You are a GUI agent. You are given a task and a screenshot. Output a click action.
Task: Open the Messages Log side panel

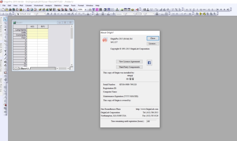tap(1, 65)
